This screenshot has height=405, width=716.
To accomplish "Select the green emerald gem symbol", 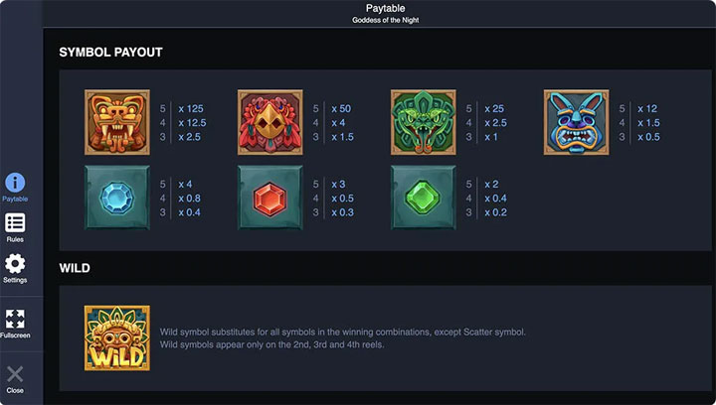I will pos(423,198).
